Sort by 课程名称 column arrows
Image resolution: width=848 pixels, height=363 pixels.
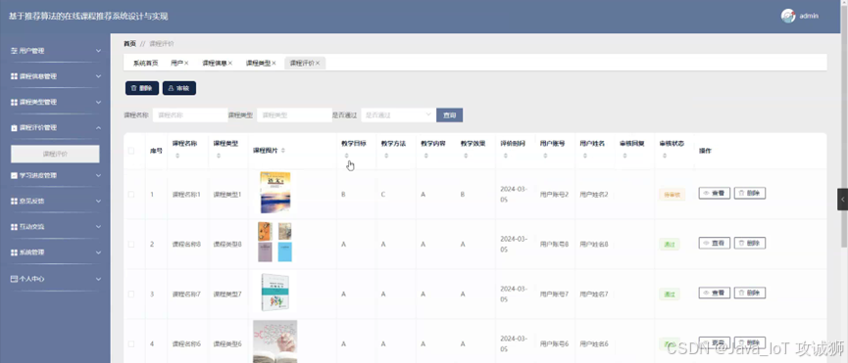177,156
